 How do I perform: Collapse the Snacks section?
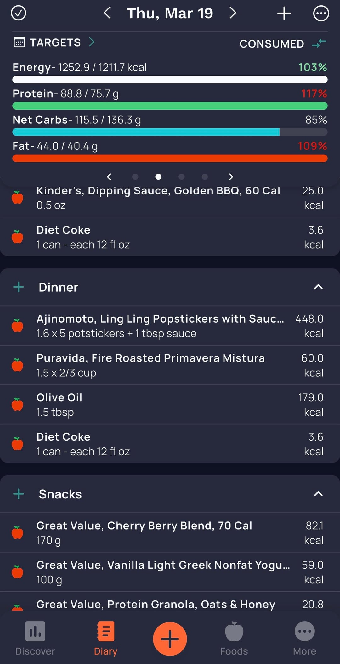coord(318,494)
